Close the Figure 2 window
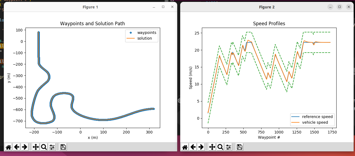The image size is (355, 156). pyautogui.click(x=349, y=7)
